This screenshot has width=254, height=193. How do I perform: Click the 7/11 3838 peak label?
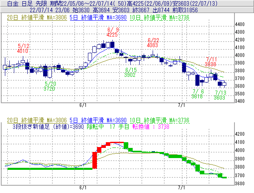[210, 62]
